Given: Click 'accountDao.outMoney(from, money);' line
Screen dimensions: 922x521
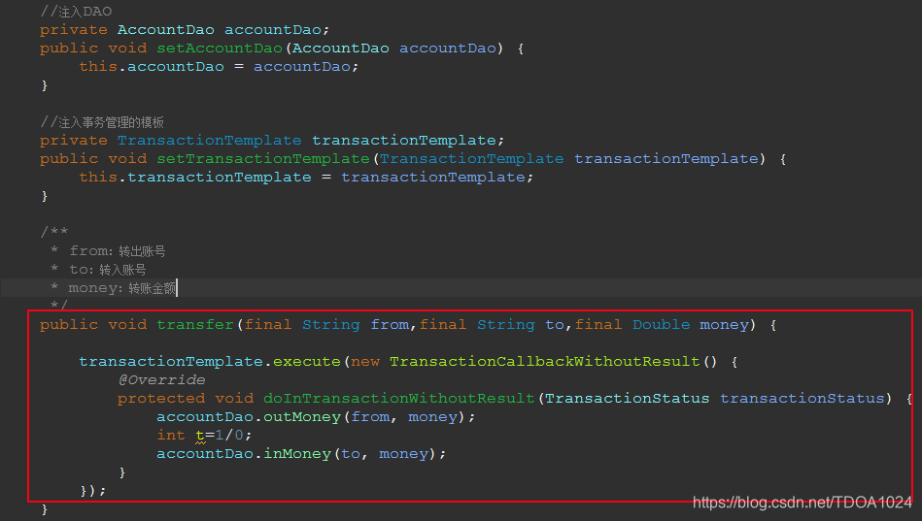Looking at the screenshot, I should [x=316, y=416].
